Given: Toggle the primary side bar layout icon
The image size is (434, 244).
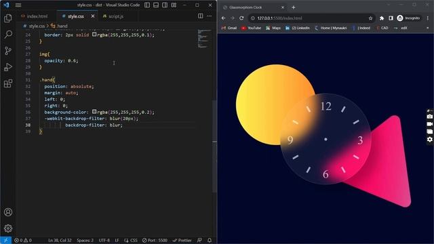Looking at the screenshot, I should pos(147,5).
